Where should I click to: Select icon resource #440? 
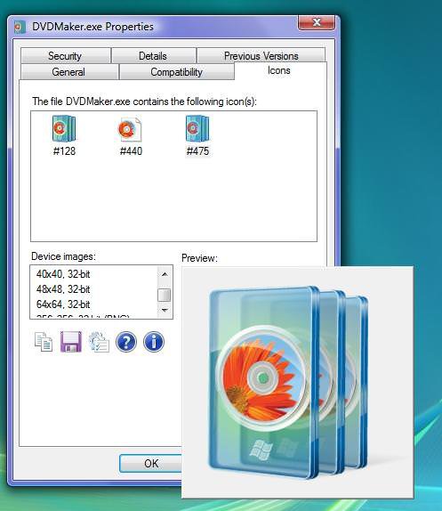pos(131,135)
